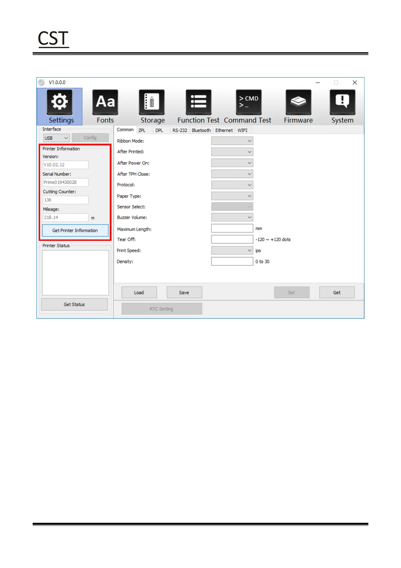Switch to the Ethernet tab
Screen dimensions: 401x568
coord(224,131)
